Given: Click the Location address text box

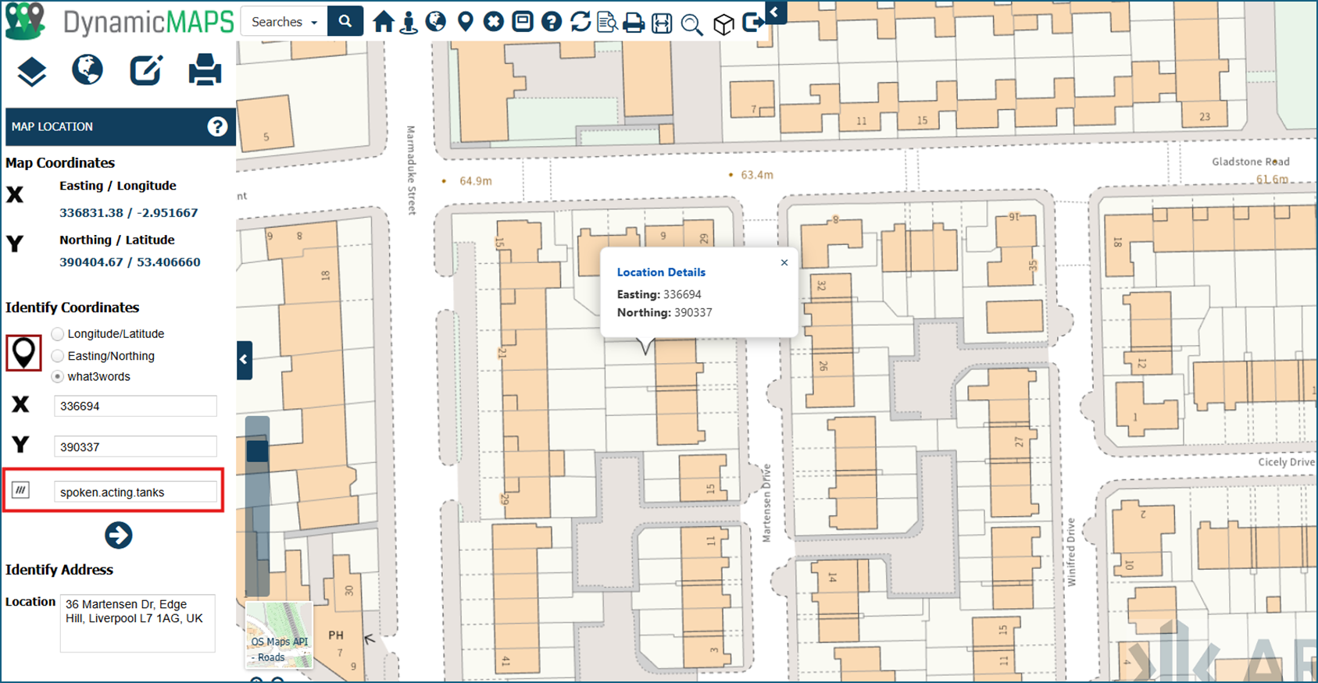Looking at the screenshot, I should [138, 623].
